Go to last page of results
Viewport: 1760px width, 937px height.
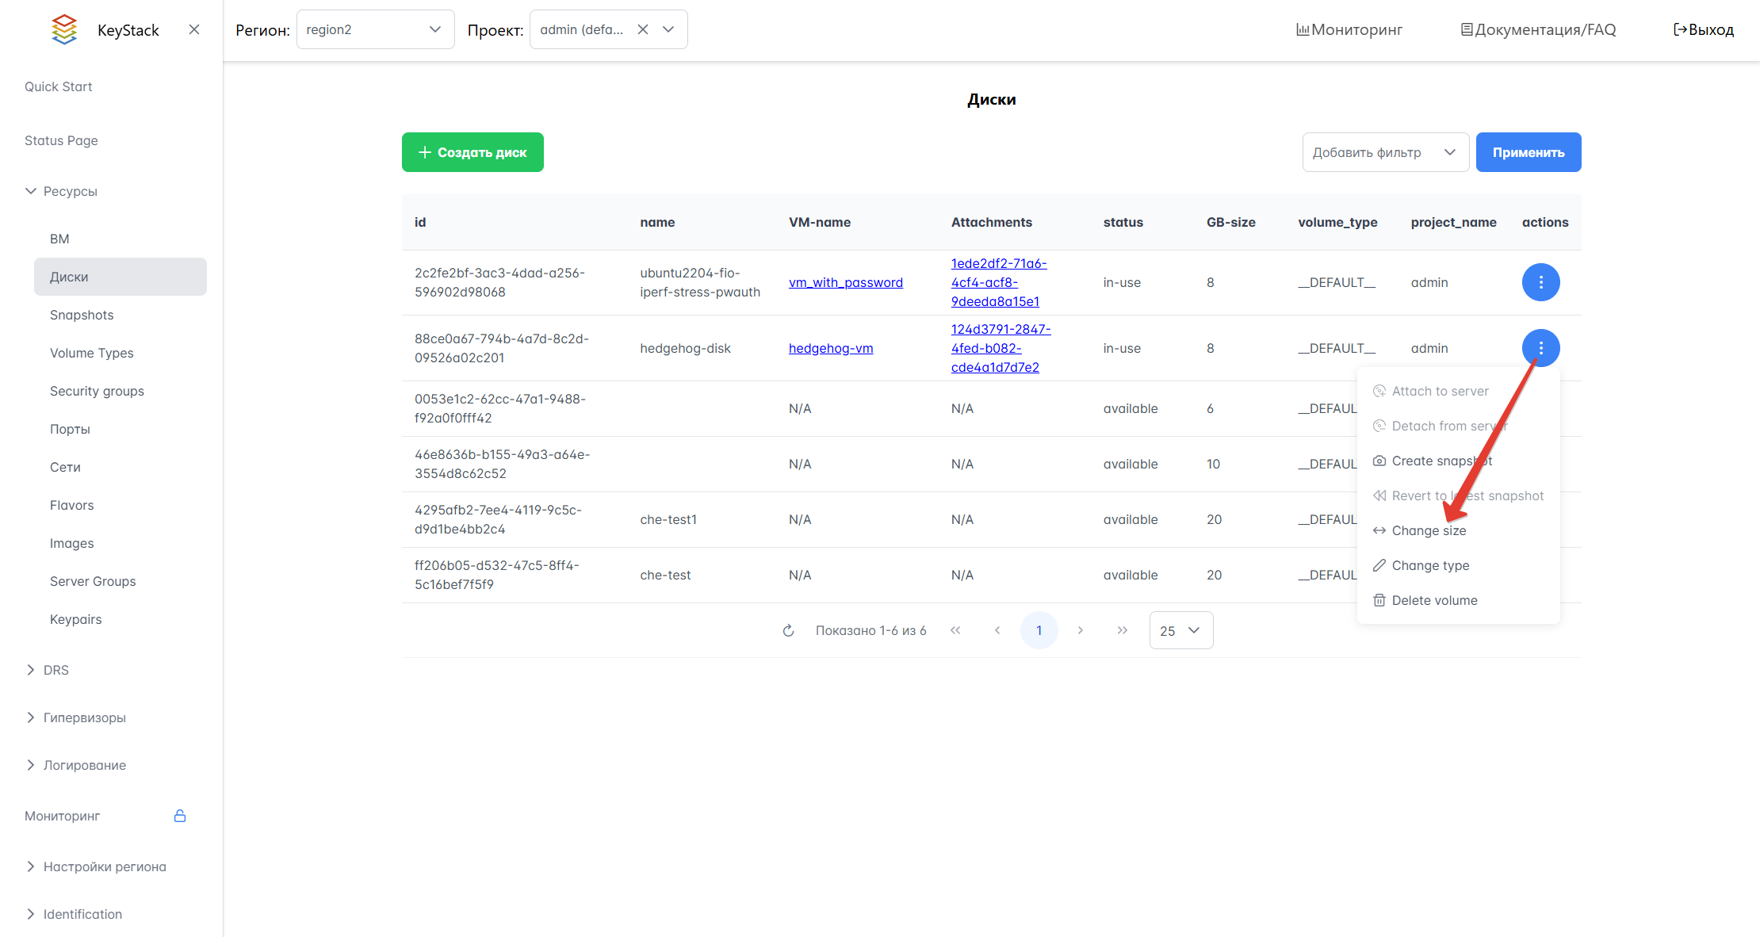(x=1122, y=630)
